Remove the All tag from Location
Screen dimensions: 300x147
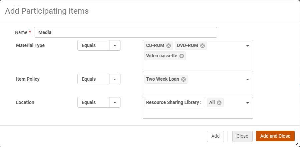(219, 103)
